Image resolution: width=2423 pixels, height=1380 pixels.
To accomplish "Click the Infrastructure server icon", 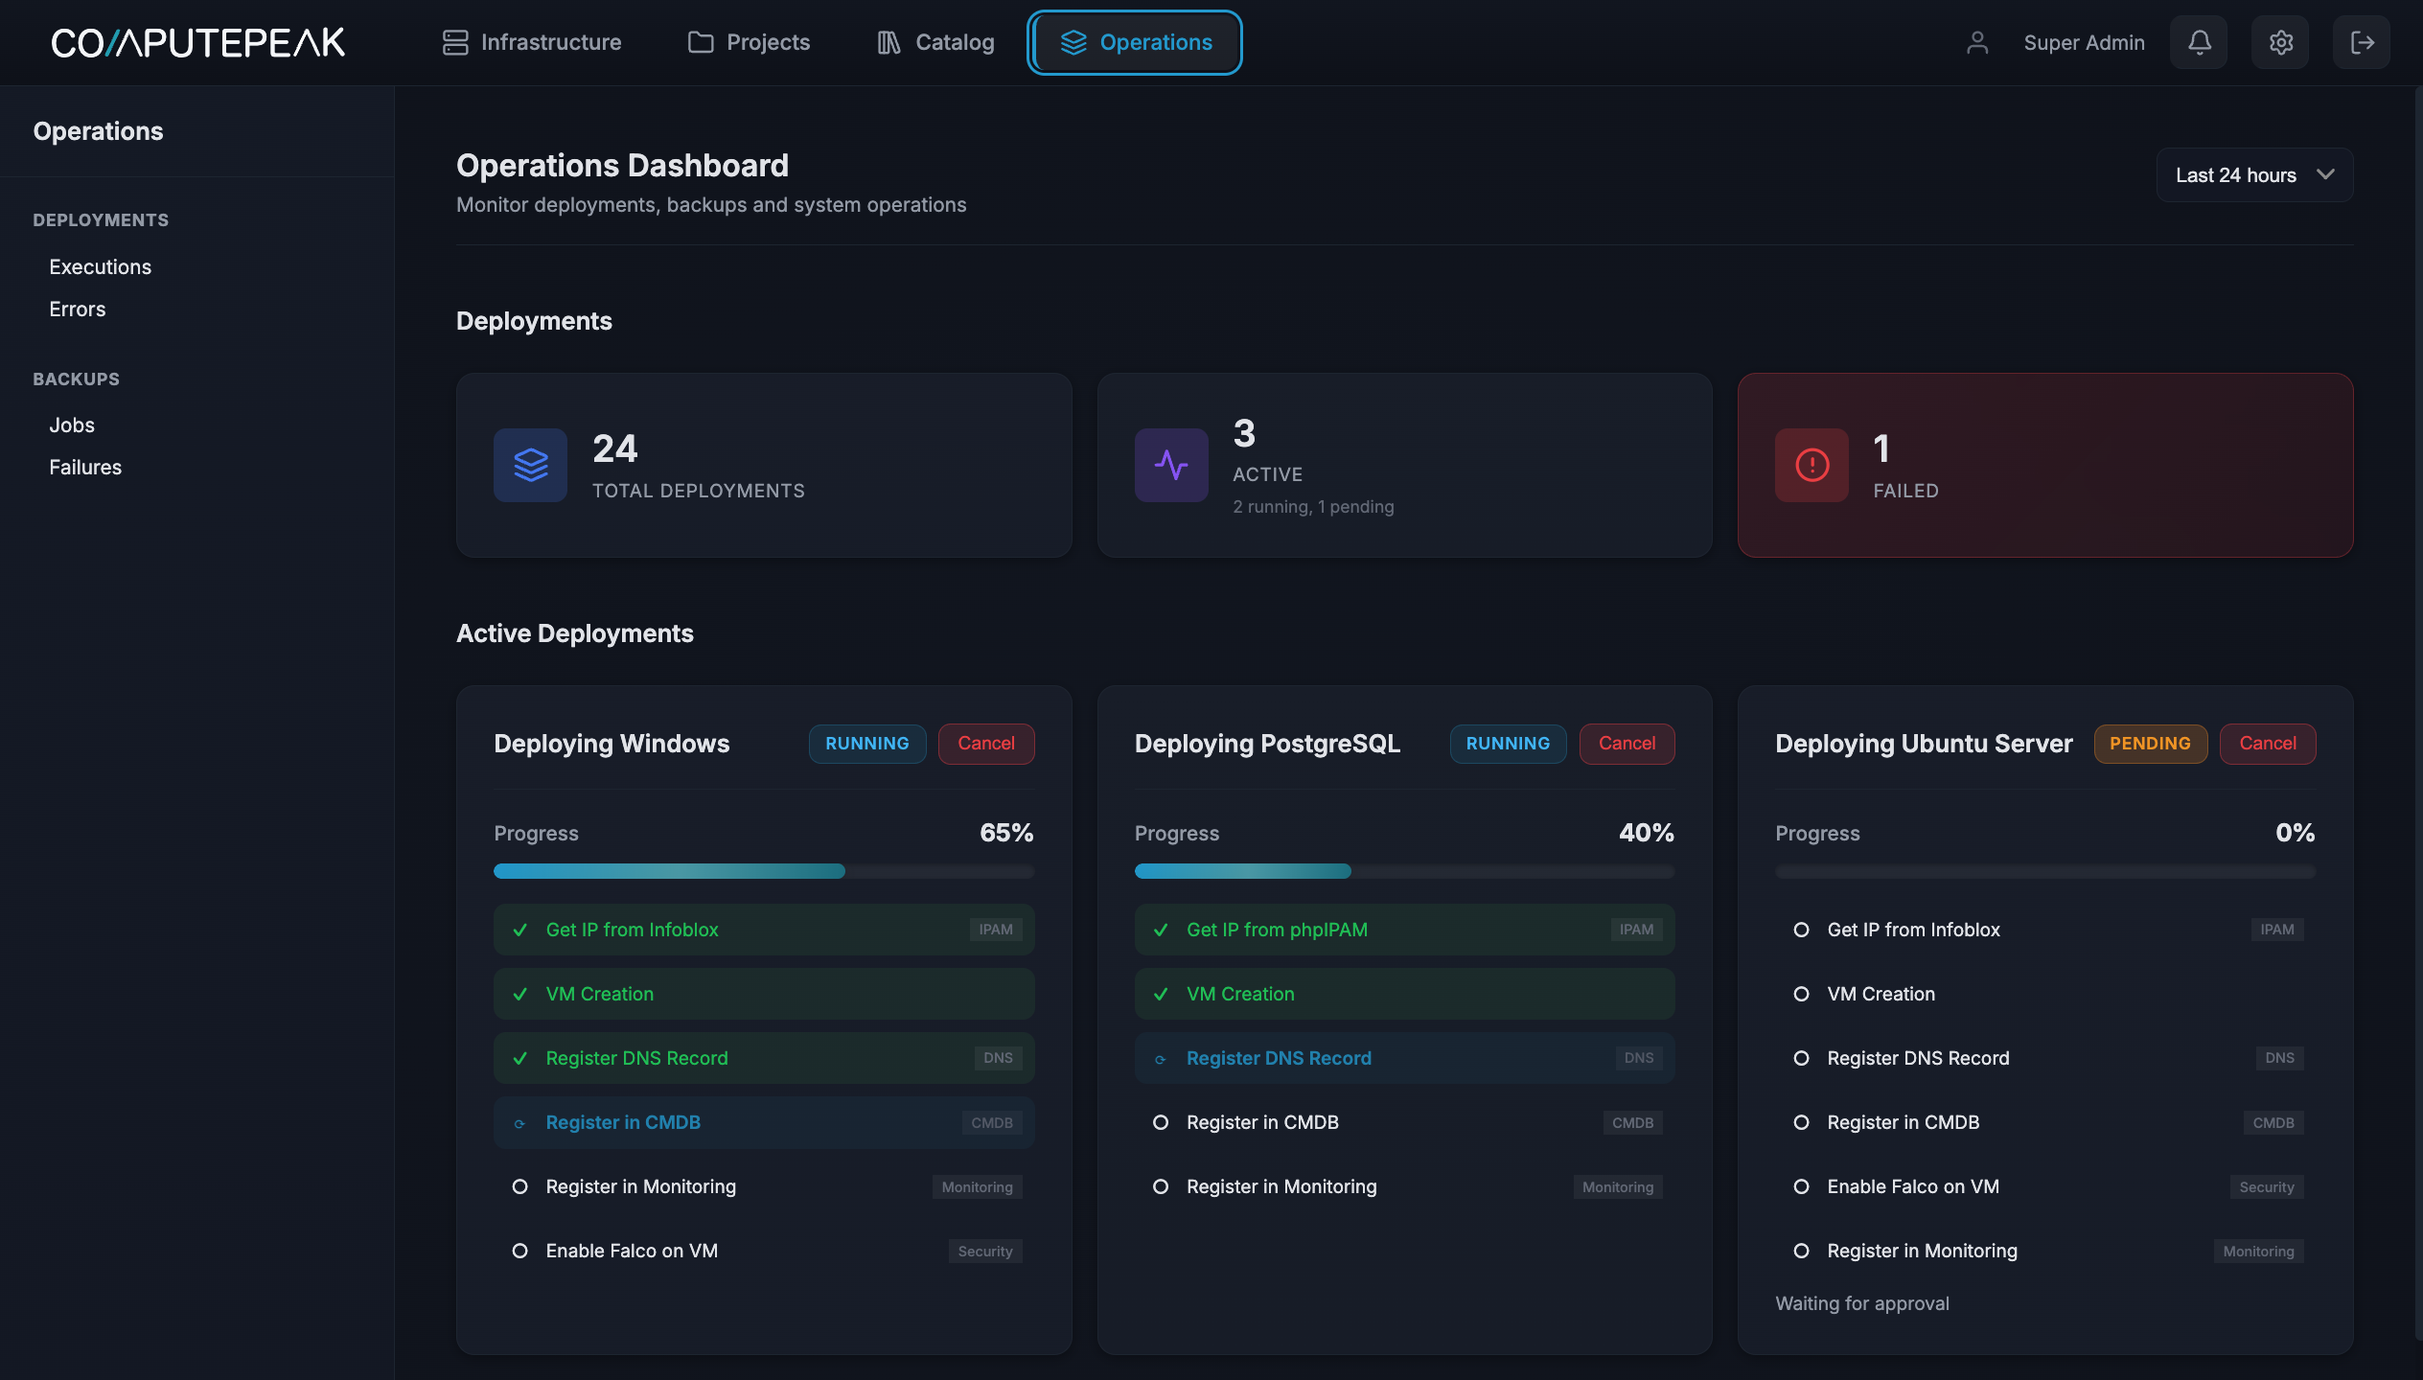I will click(454, 42).
